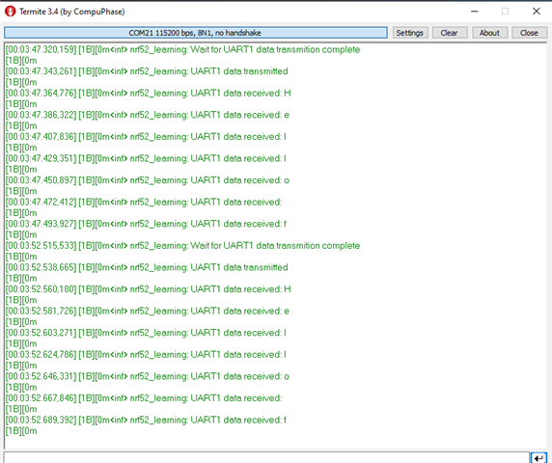
Task: Minimize the Termite window
Action: point(474,12)
